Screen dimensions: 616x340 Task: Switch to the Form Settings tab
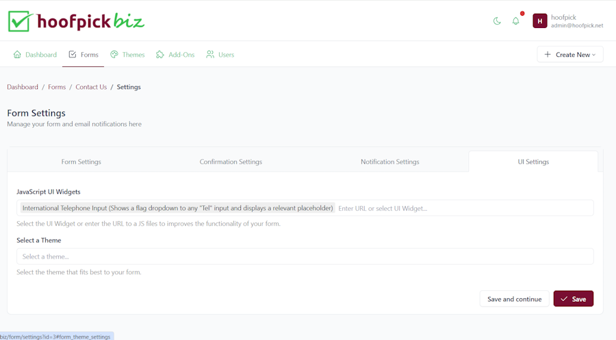81,161
